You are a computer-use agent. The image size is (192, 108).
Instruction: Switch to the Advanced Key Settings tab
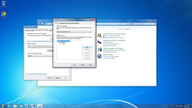pos(73,23)
